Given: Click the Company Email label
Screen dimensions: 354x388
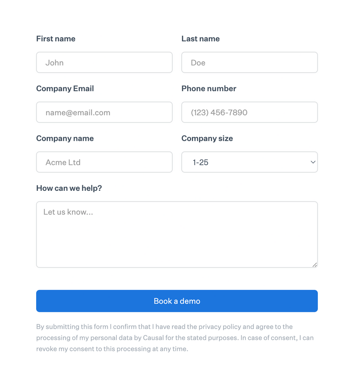Looking at the screenshot, I should [x=65, y=88].
